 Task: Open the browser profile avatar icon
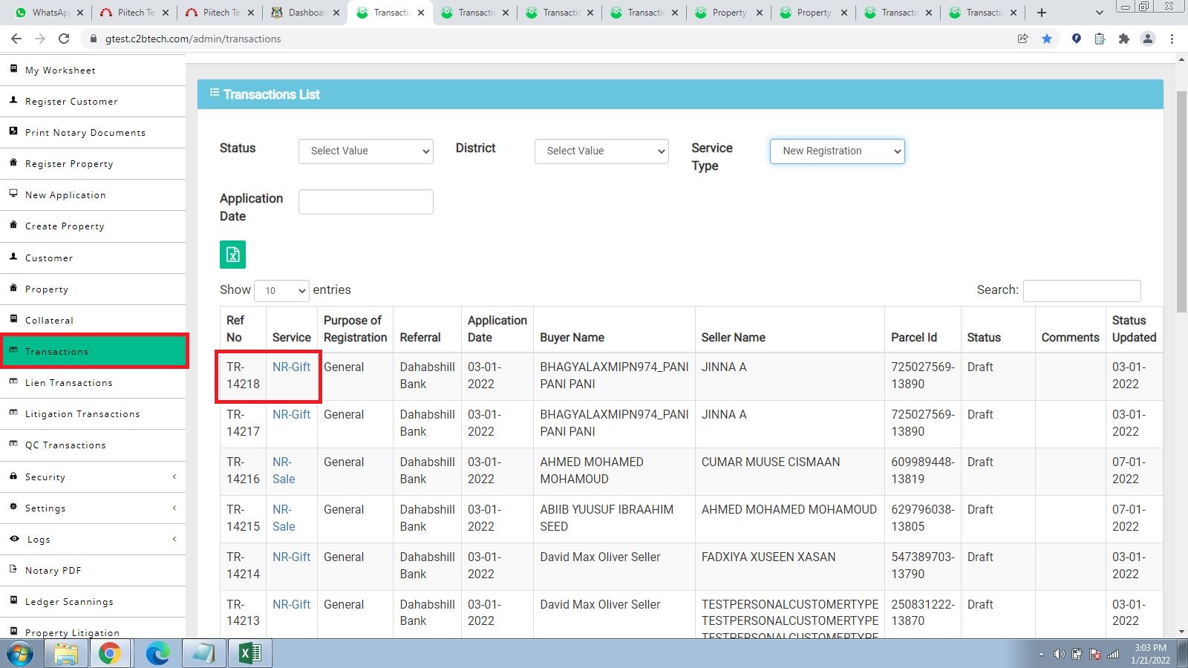click(1148, 39)
